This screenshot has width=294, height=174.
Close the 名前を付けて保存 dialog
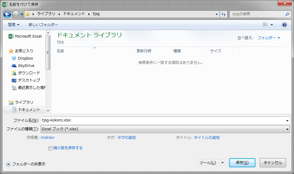[x=285, y=3]
